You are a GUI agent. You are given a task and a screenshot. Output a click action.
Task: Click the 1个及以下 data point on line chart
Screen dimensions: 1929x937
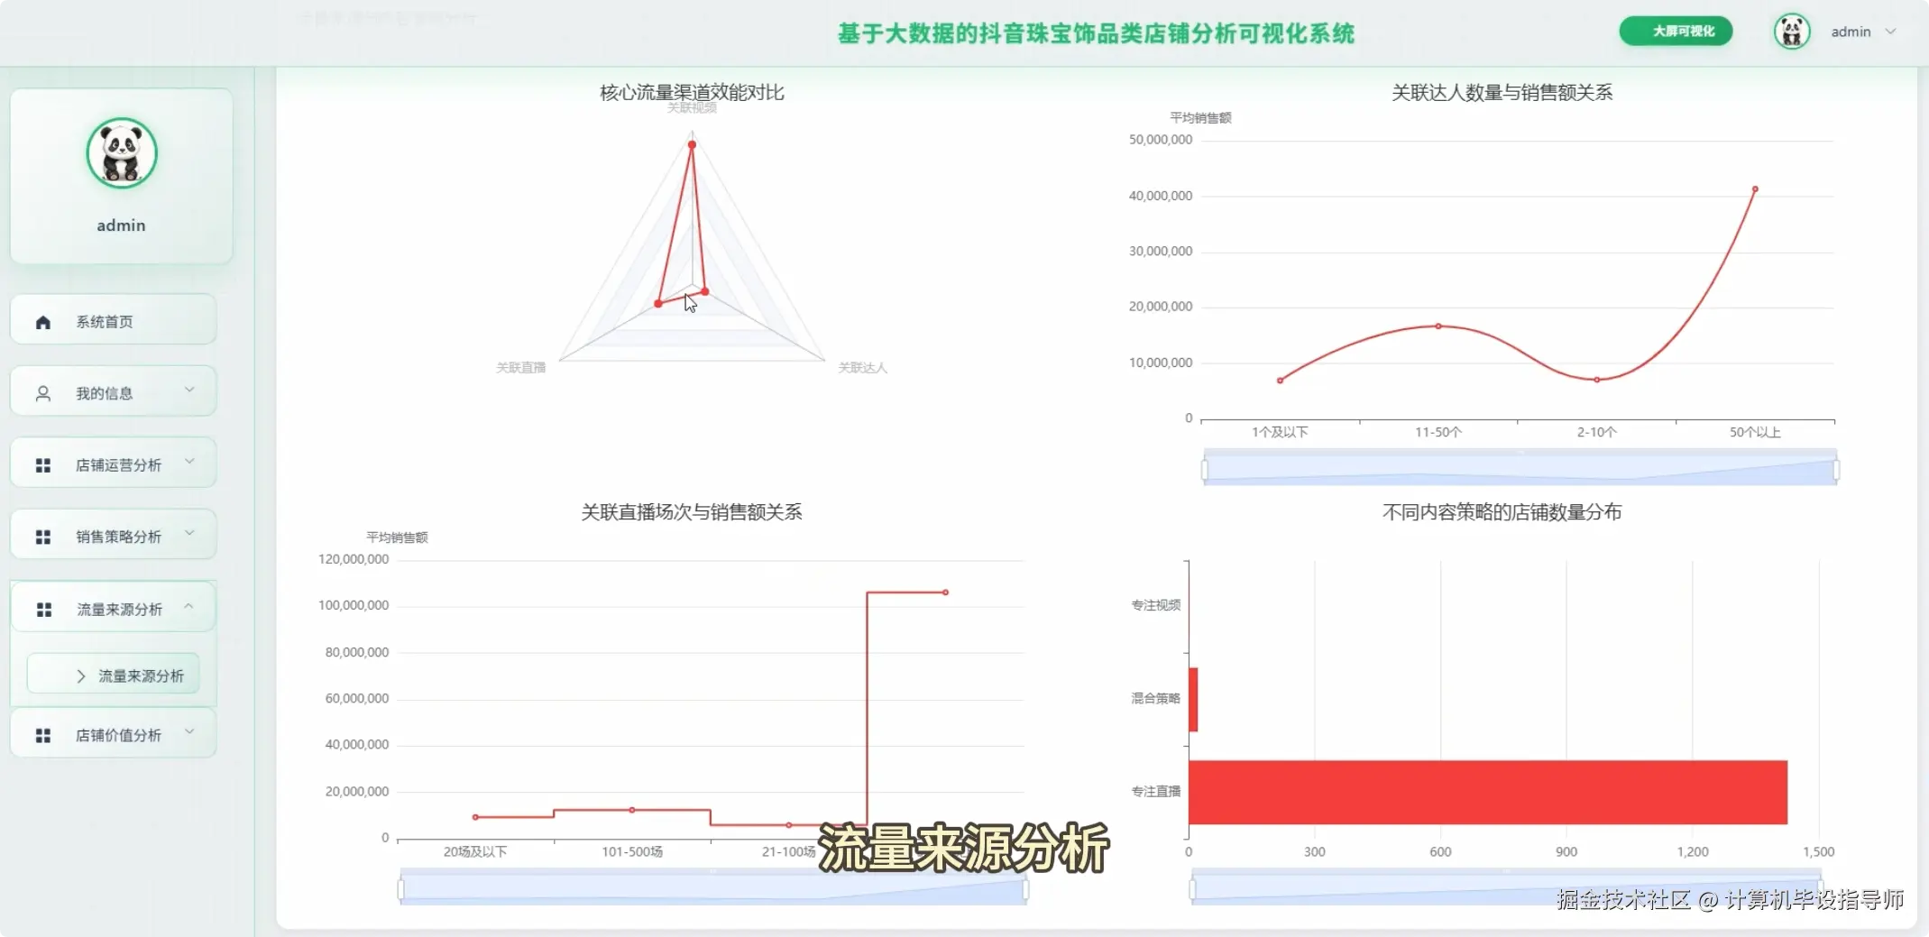pyautogui.click(x=1280, y=381)
